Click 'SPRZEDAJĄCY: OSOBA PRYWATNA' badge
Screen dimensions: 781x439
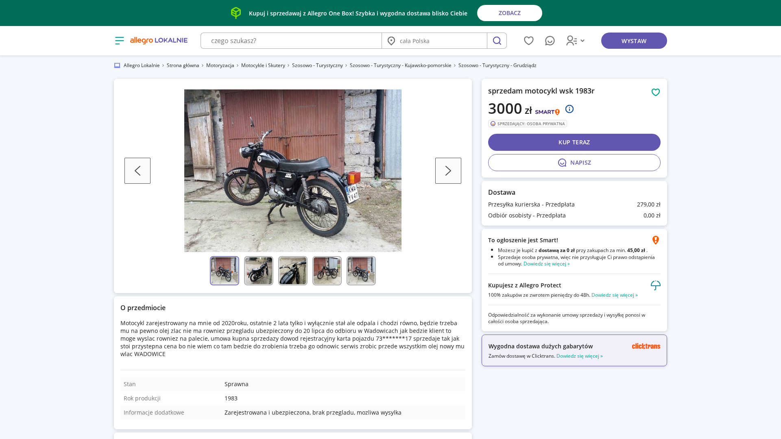(x=528, y=124)
